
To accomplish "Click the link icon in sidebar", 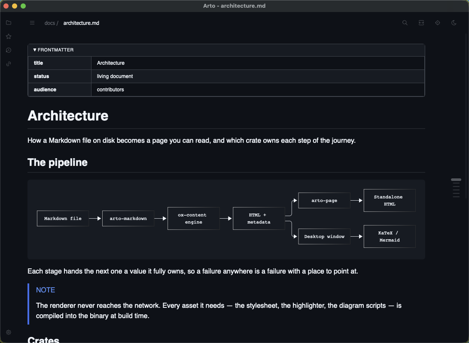I will (x=9, y=64).
